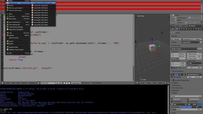The height and width of the screenshot is (114, 203).
Task: Open the text editor View menu
Action: pos(8,83)
